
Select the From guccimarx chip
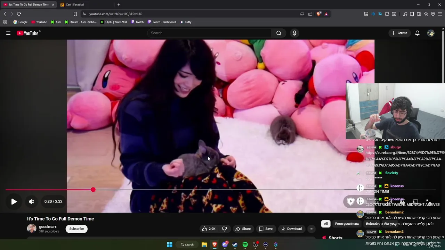point(347,224)
